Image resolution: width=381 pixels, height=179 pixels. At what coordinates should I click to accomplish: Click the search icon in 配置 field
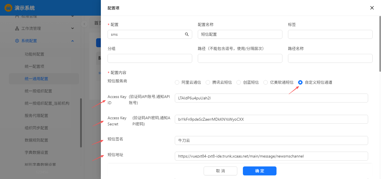187,34
